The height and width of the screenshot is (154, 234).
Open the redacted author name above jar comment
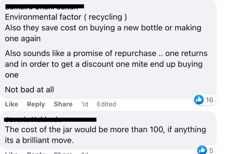coord(50,119)
